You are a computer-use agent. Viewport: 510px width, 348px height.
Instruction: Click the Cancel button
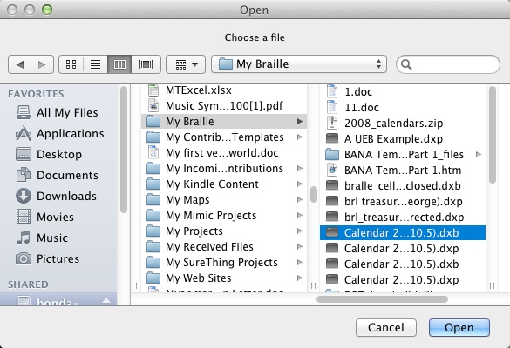(386, 327)
